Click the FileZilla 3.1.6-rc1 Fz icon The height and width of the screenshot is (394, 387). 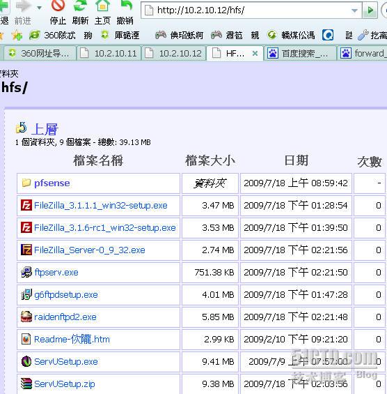[x=26, y=227]
